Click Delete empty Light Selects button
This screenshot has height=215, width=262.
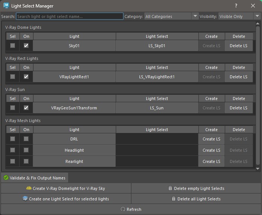[196, 188]
